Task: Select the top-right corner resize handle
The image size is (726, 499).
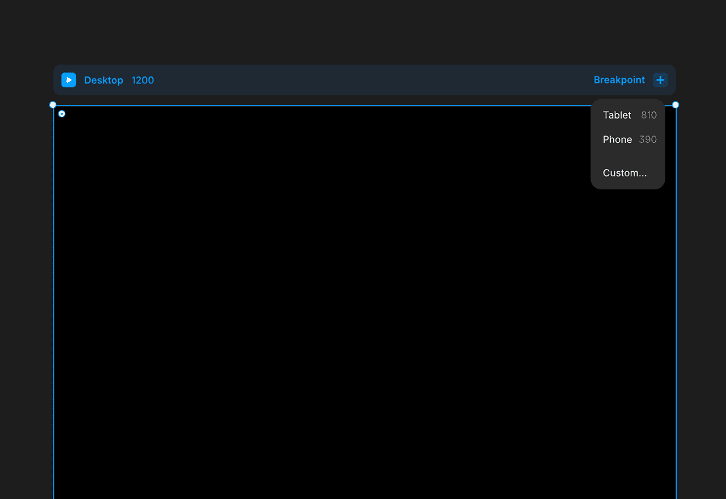Action: pos(676,105)
